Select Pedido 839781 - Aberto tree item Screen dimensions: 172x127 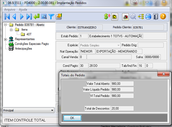point(30,25)
